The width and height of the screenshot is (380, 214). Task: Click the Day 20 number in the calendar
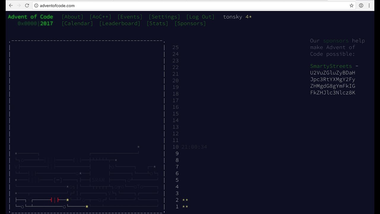[175, 81]
